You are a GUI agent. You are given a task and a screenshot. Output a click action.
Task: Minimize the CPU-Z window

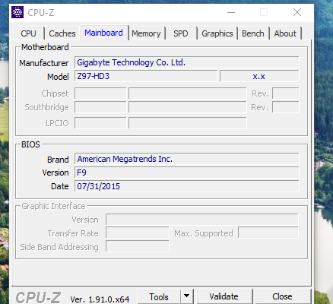pos(231,12)
